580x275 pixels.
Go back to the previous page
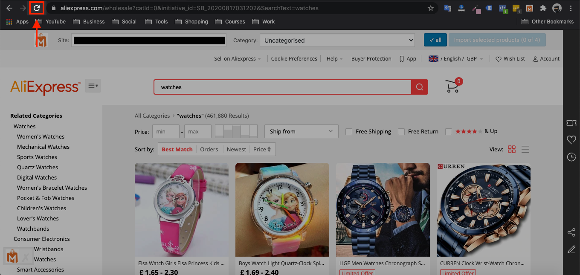click(x=9, y=8)
